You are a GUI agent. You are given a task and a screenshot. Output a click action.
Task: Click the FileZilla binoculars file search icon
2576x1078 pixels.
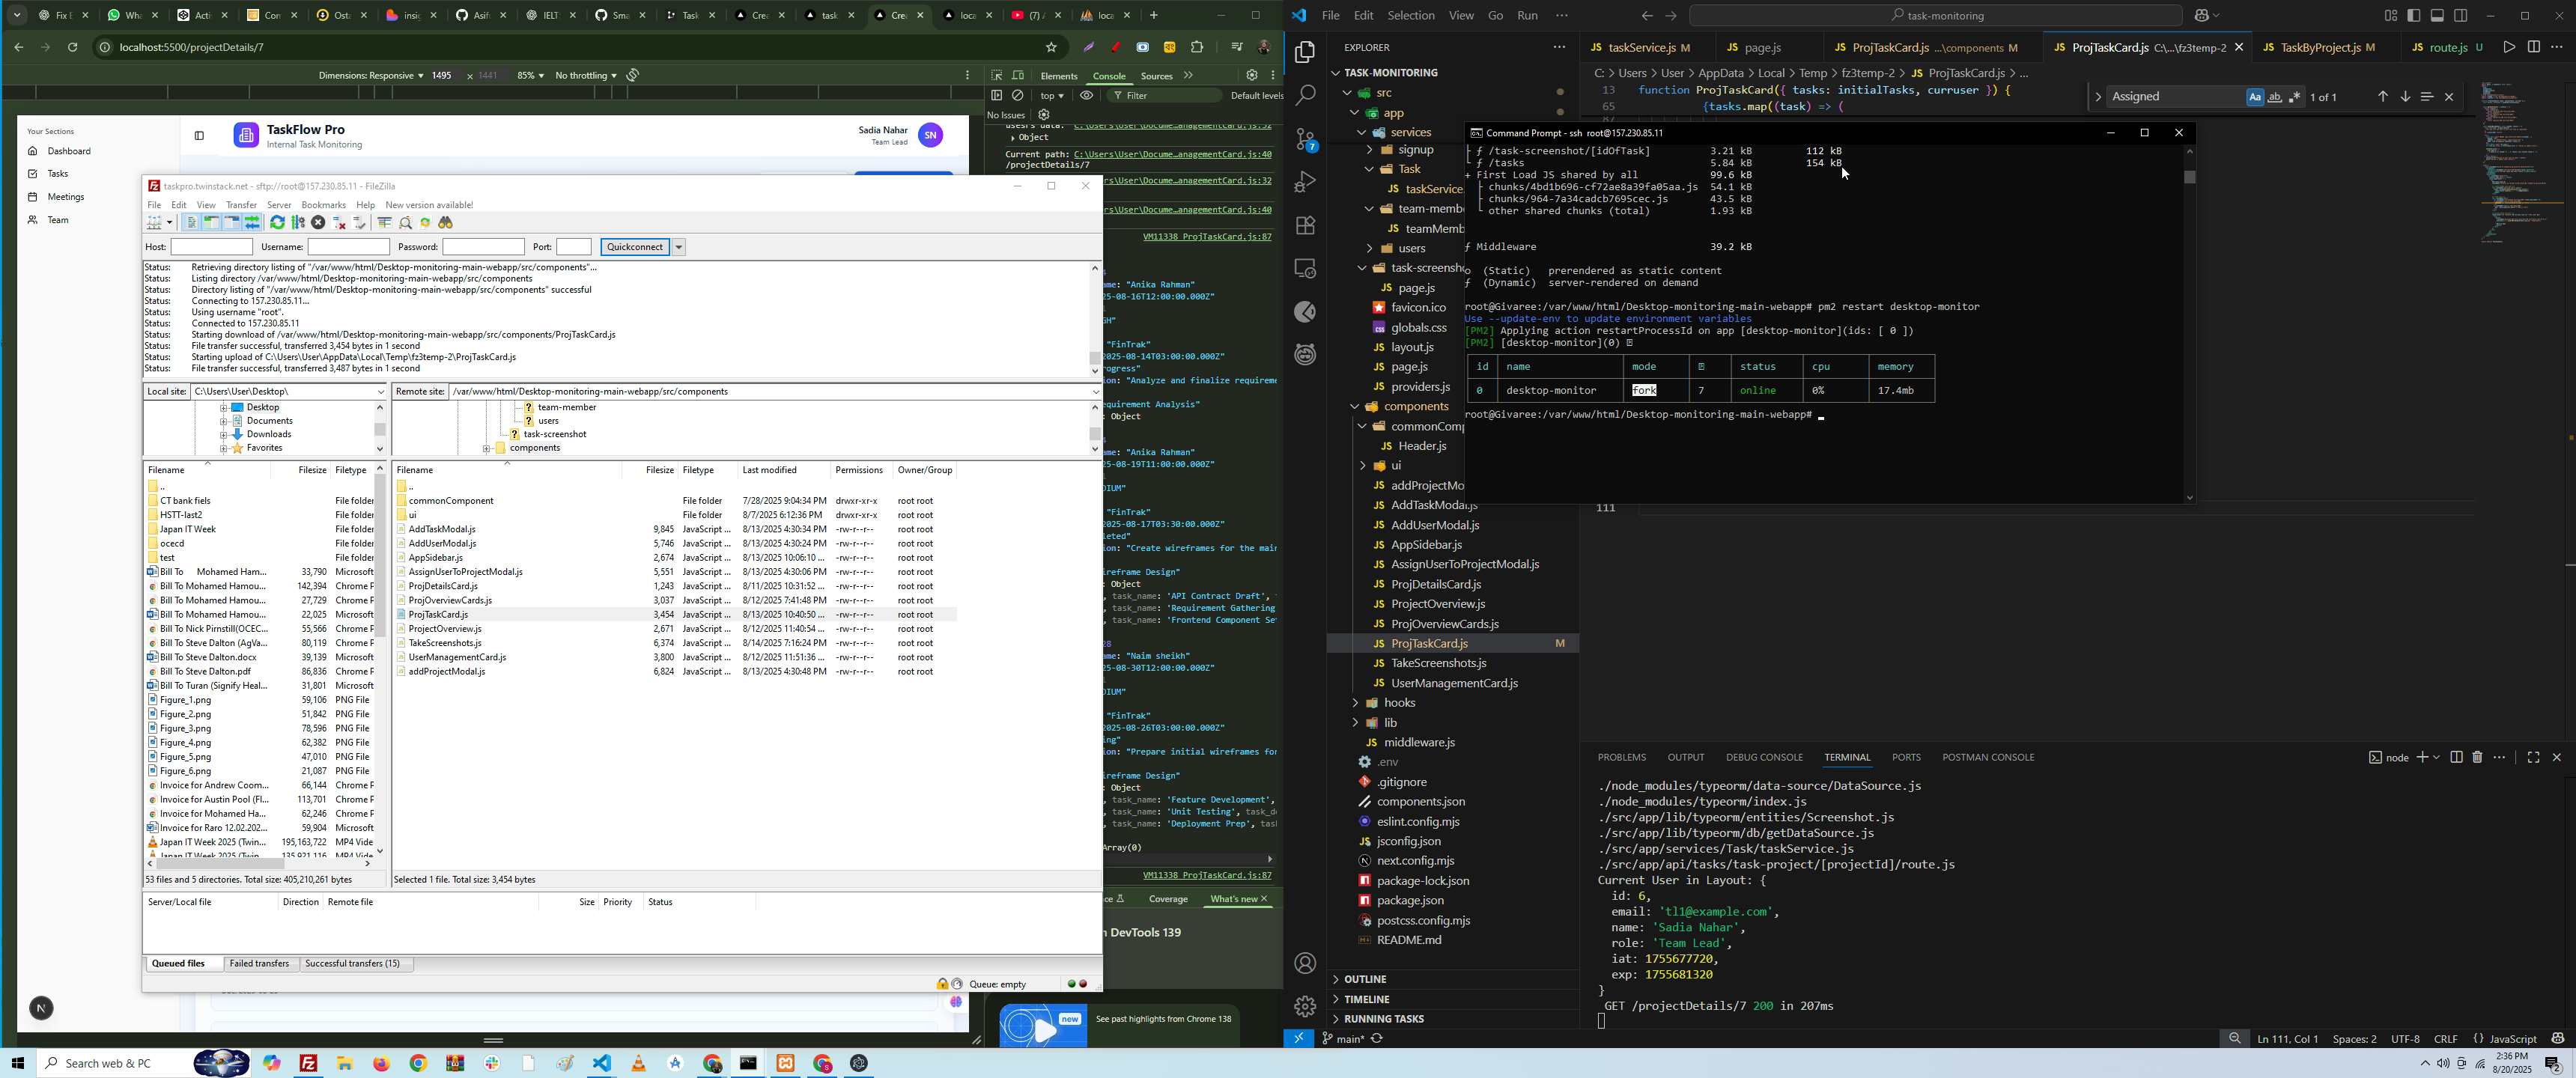tap(447, 223)
